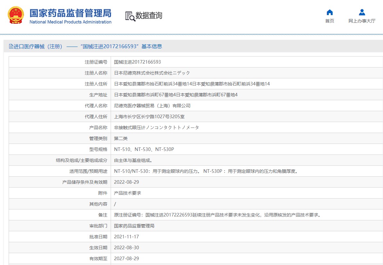Select composition 由主体与基座组成 value

(133, 160)
